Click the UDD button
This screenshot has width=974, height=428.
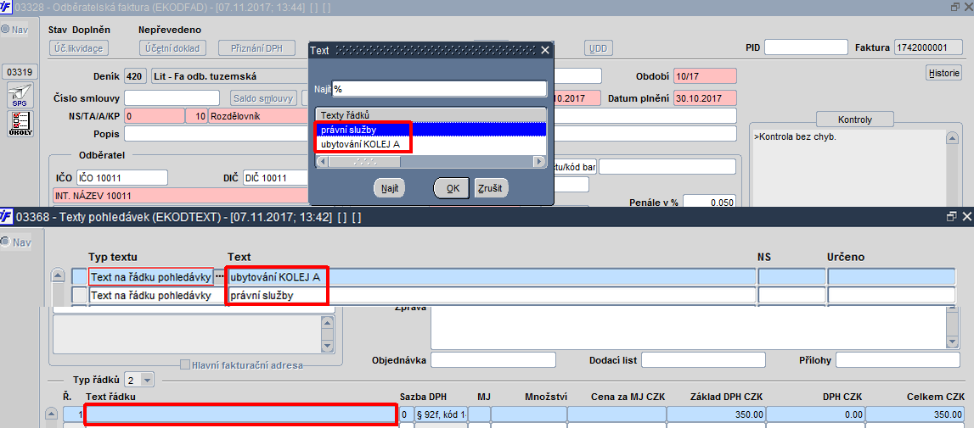coord(600,48)
